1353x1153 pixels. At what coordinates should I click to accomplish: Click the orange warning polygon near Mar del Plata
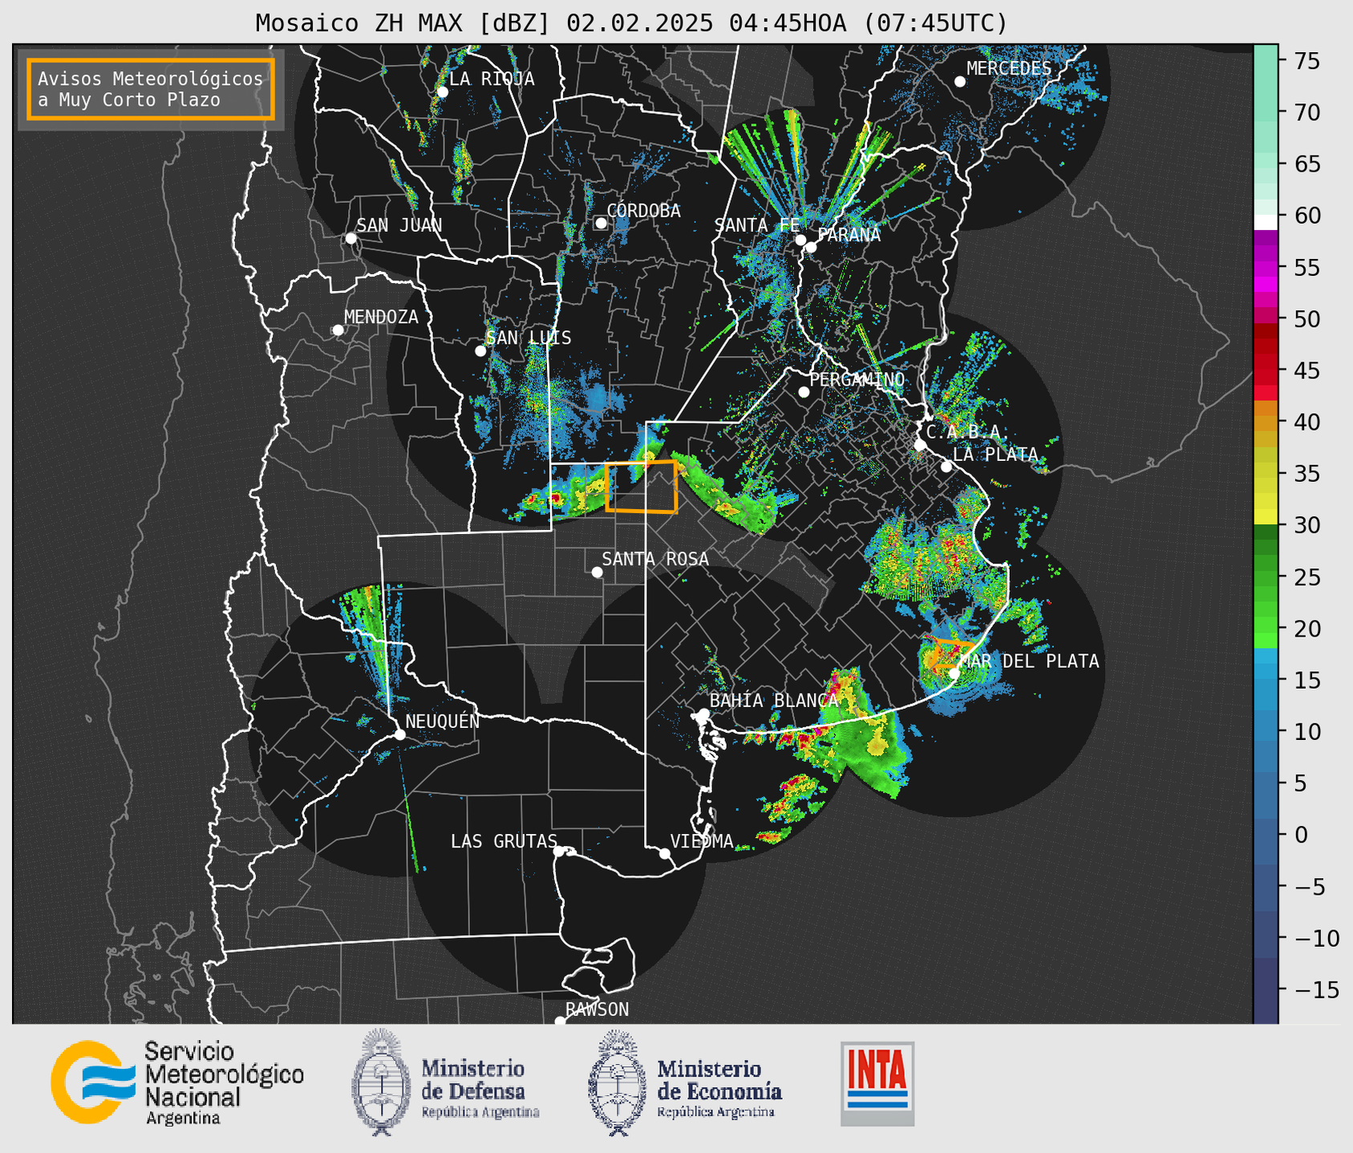click(952, 654)
